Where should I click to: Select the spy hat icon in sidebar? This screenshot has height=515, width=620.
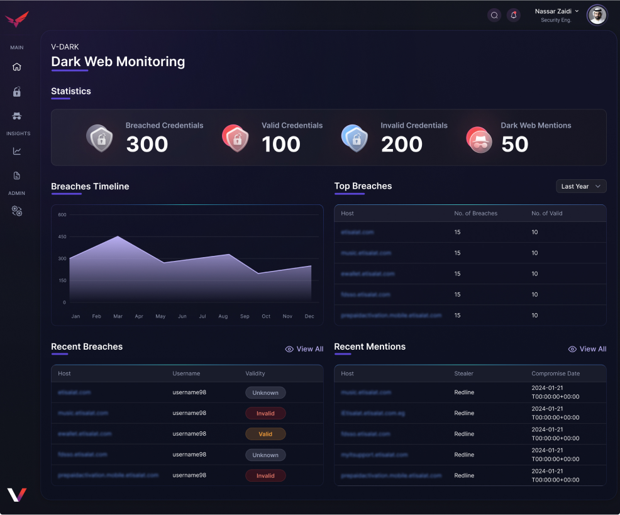click(x=17, y=116)
